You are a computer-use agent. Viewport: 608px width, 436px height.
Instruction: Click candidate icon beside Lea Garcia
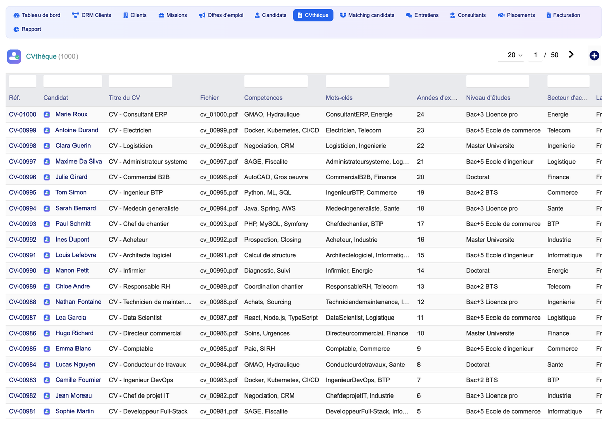pyautogui.click(x=47, y=318)
